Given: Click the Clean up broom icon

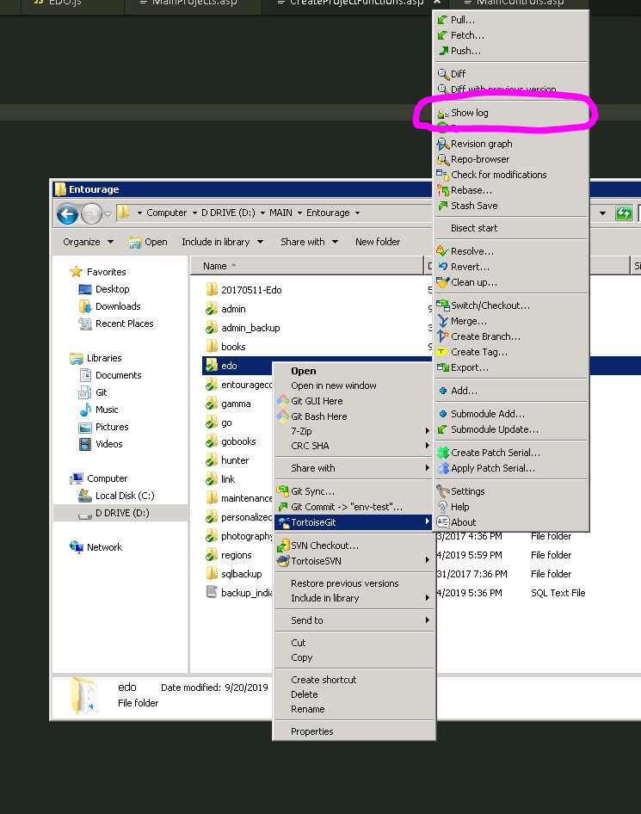Looking at the screenshot, I should [x=442, y=282].
